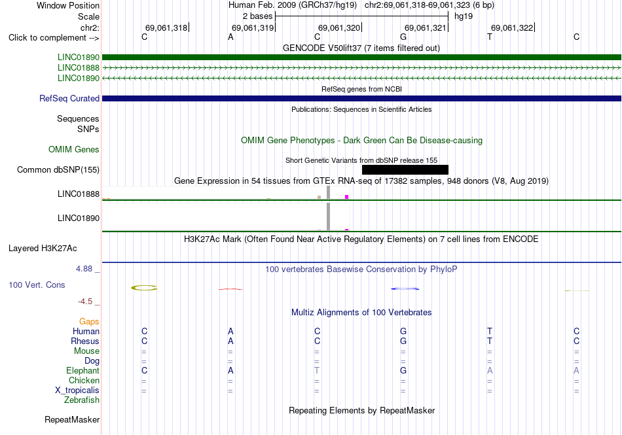Click the Window Position label
Viewport: 622px width, 435px height.
68,5
